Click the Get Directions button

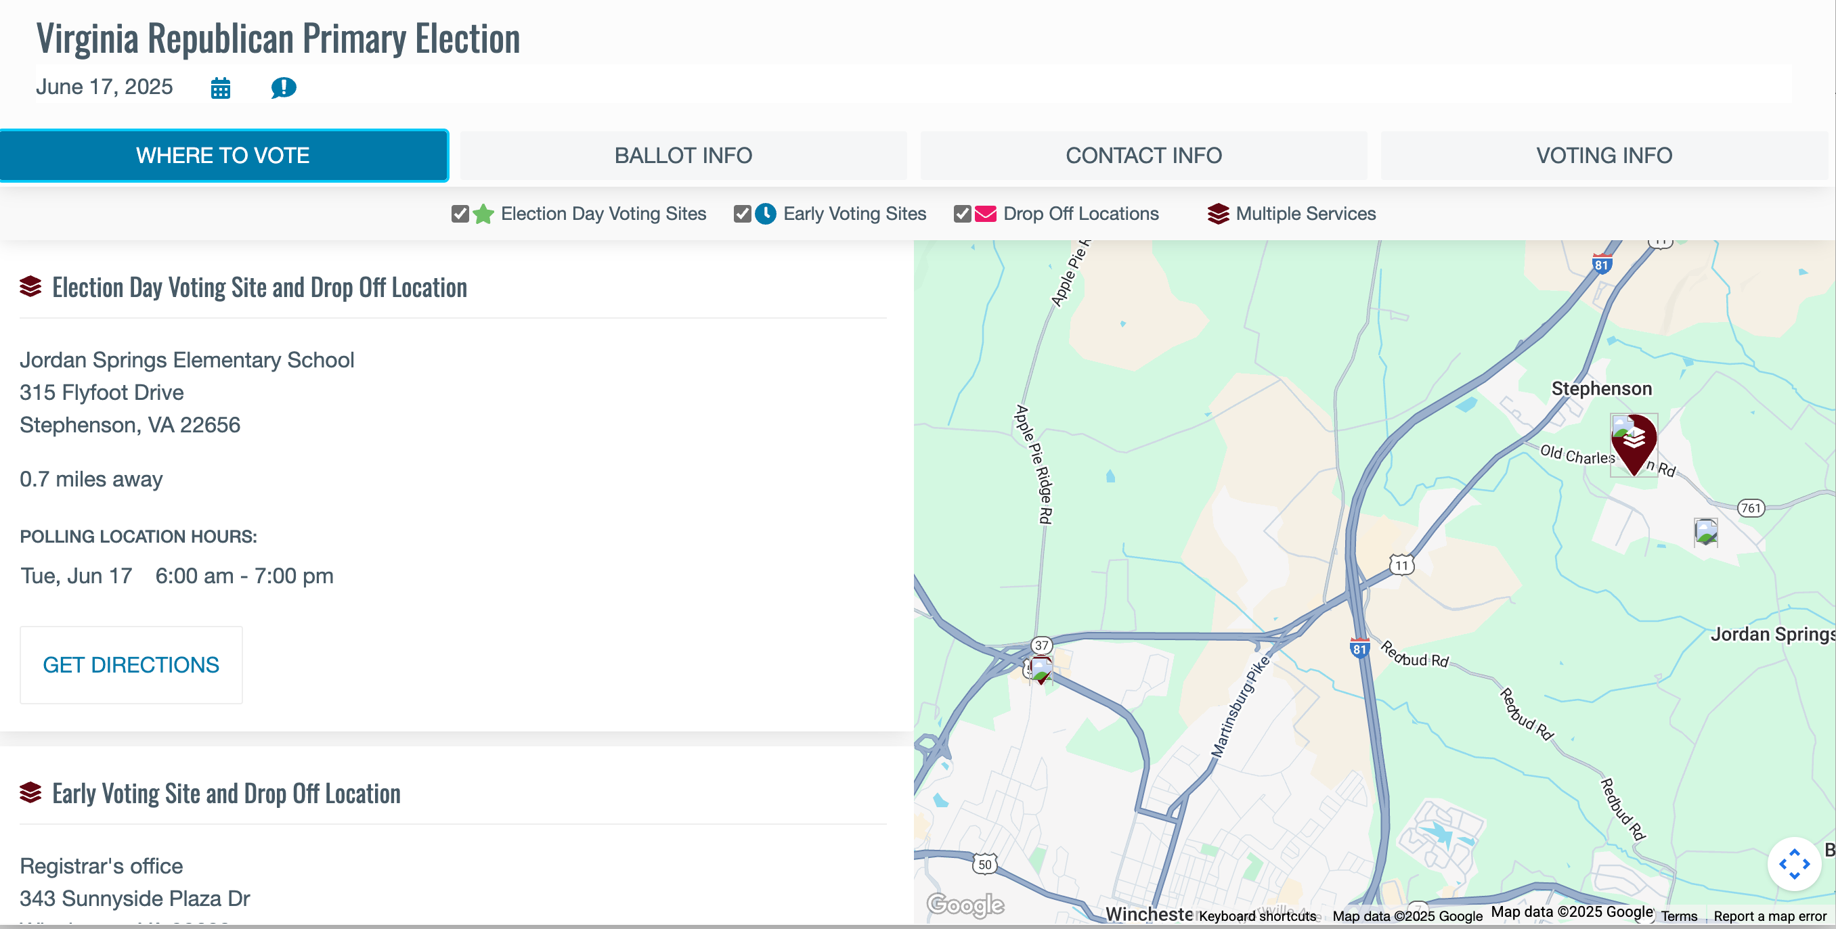(x=131, y=664)
